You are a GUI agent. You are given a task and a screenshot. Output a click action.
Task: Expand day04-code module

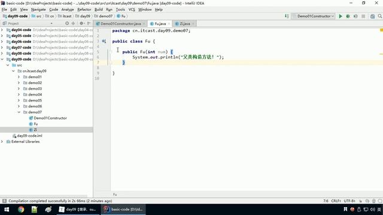click(2, 30)
